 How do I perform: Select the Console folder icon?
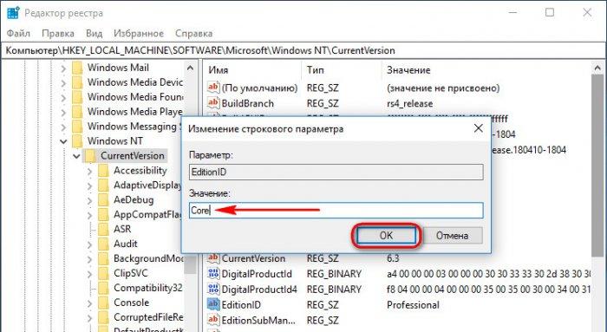103,303
